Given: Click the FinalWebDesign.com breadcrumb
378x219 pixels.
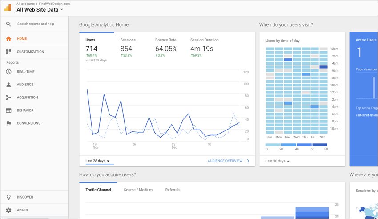Looking at the screenshot, I should pos(55,4).
